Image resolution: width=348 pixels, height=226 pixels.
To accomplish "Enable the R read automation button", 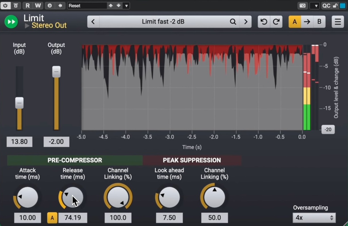I will click(x=28, y=5).
